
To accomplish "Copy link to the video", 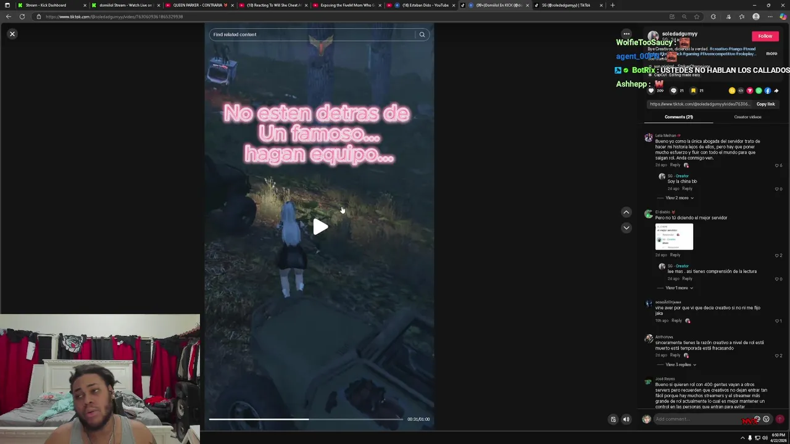I will point(765,104).
